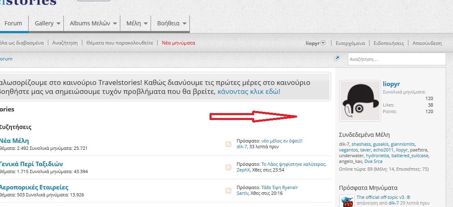Image resolution: width=453 pixels, height=207 pixels.
Task: Open the Gallery tab
Action: tap(44, 23)
